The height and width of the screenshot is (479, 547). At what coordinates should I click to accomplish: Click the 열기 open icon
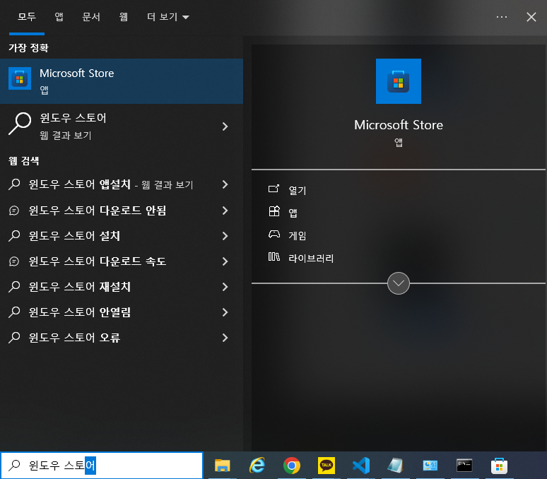pyautogui.click(x=273, y=189)
